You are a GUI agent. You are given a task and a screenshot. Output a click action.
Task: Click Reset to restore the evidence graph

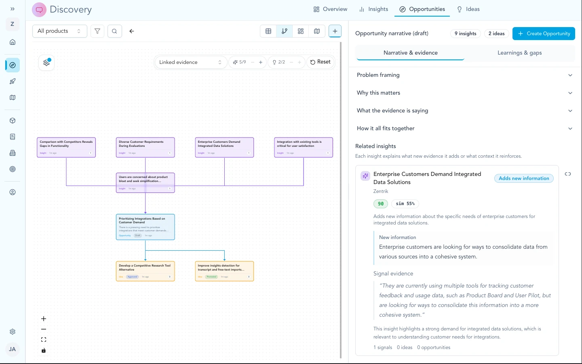(320, 62)
